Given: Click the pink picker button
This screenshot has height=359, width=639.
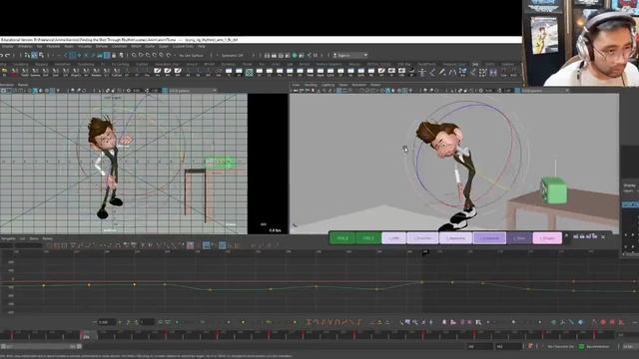Looking at the screenshot, I should click(x=547, y=238).
